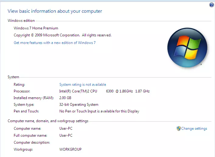The height and width of the screenshot is (157, 215).
Task: Click the 'Rating:' label
Action: coord(19,85)
